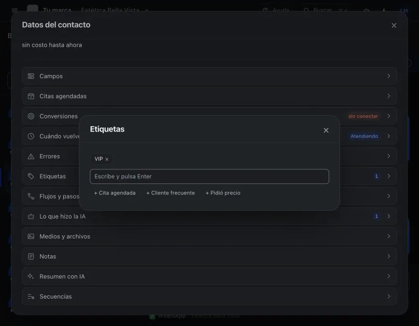
Task: Click the Etiquetas tag icon in list
Action: [31, 176]
